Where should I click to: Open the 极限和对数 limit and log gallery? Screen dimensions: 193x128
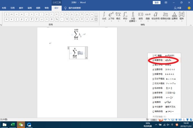tap(166, 16)
